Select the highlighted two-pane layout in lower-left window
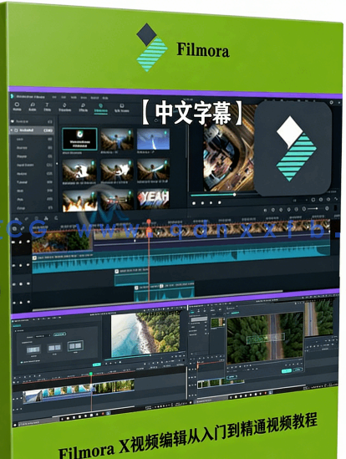Viewport: 346px width, 459px height. pyautogui.click(x=75, y=346)
